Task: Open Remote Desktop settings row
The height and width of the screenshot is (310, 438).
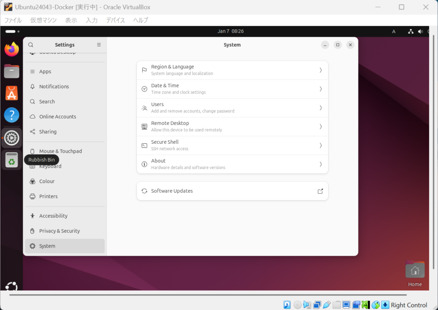Action: click(232, 127)
